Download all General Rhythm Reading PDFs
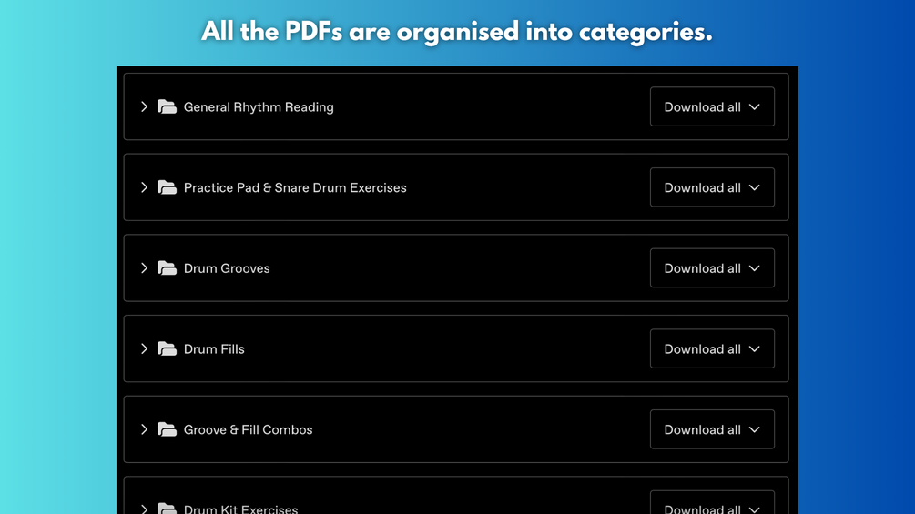The image size is (915, 514). (x=712, y=106)
